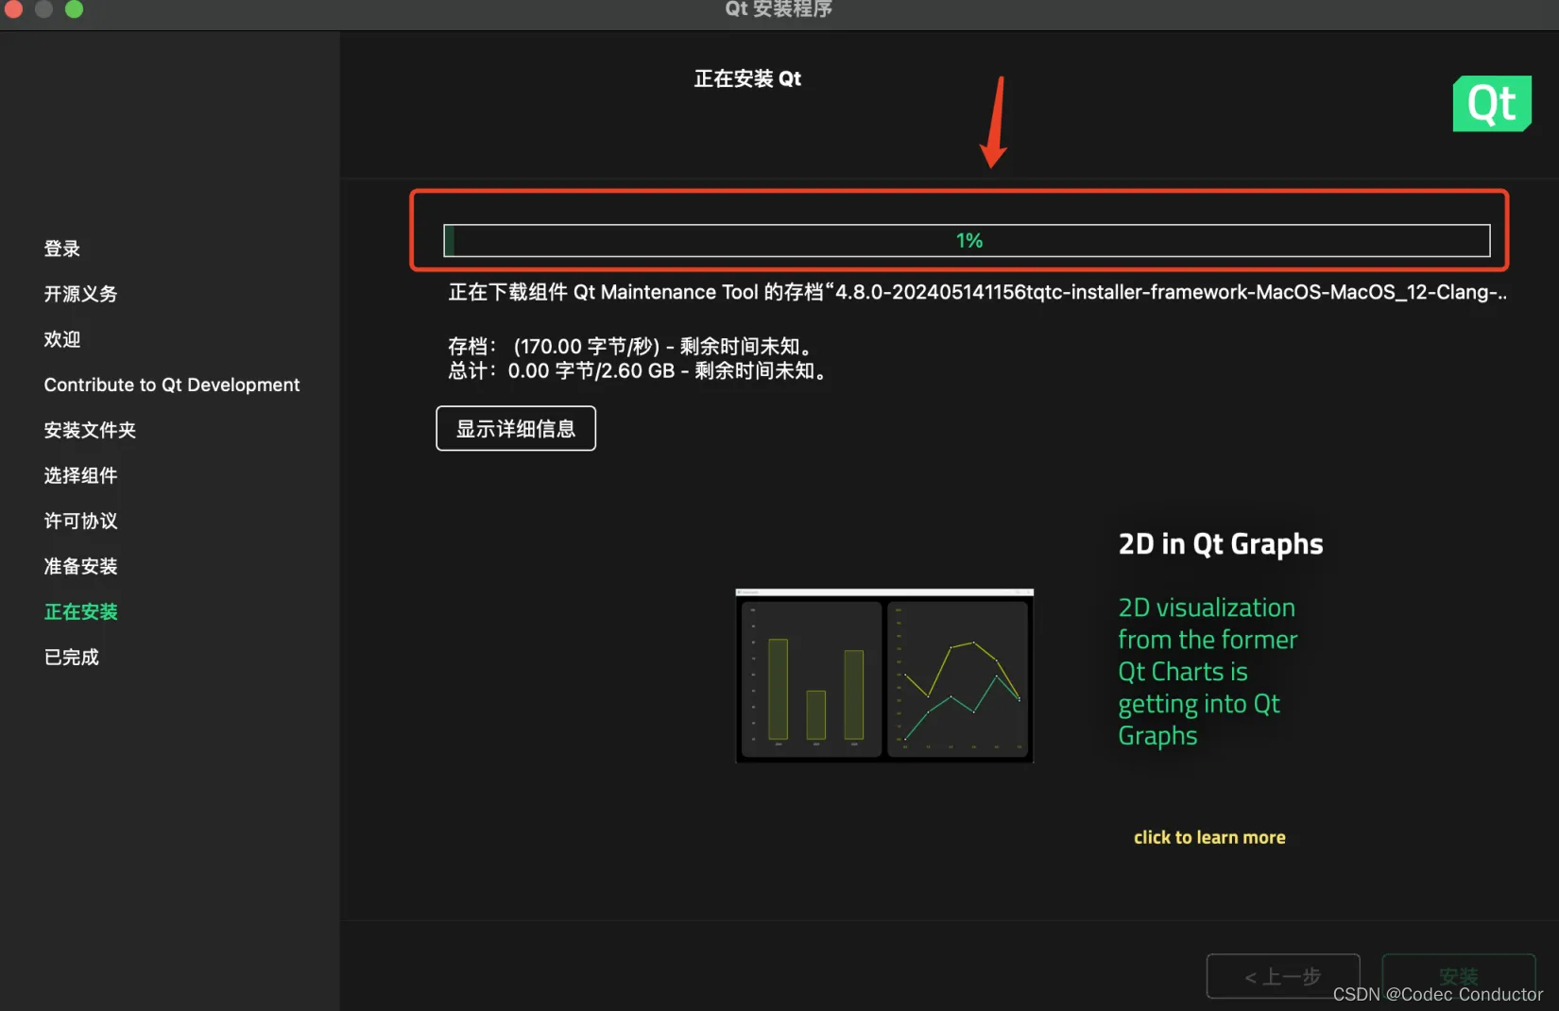Select the 已完成 step in sidebar
The width and height of the screenshot is (1559, 1011).
(72, 657)
